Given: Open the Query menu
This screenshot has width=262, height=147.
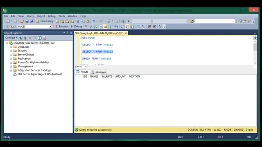Looking at the screenshot, I should tap(30, 16).
